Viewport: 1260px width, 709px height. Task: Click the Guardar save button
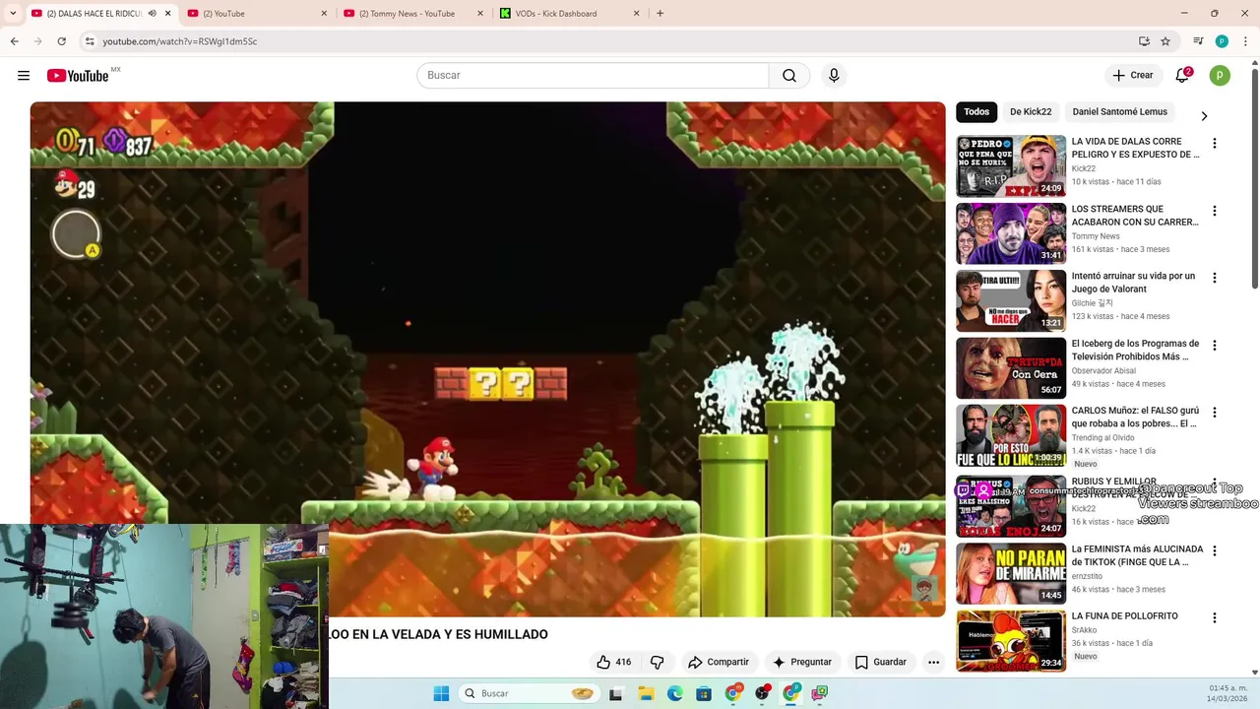(881, 662)
